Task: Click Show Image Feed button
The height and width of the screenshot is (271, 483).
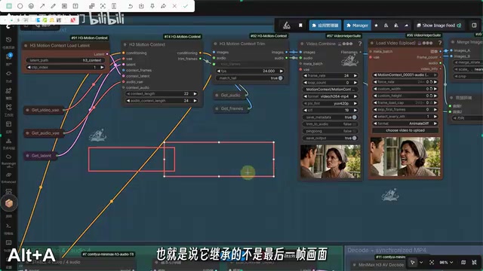Action: pos(439,26)
